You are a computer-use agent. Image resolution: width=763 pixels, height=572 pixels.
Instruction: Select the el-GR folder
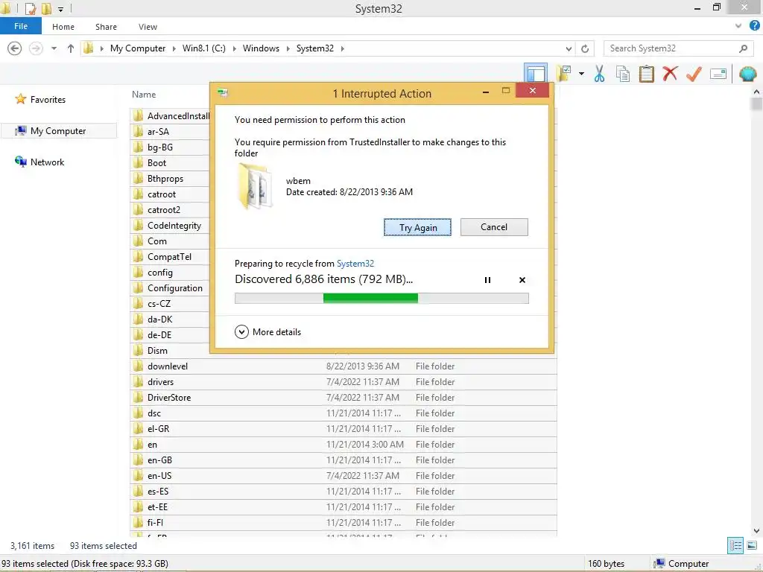343,428
